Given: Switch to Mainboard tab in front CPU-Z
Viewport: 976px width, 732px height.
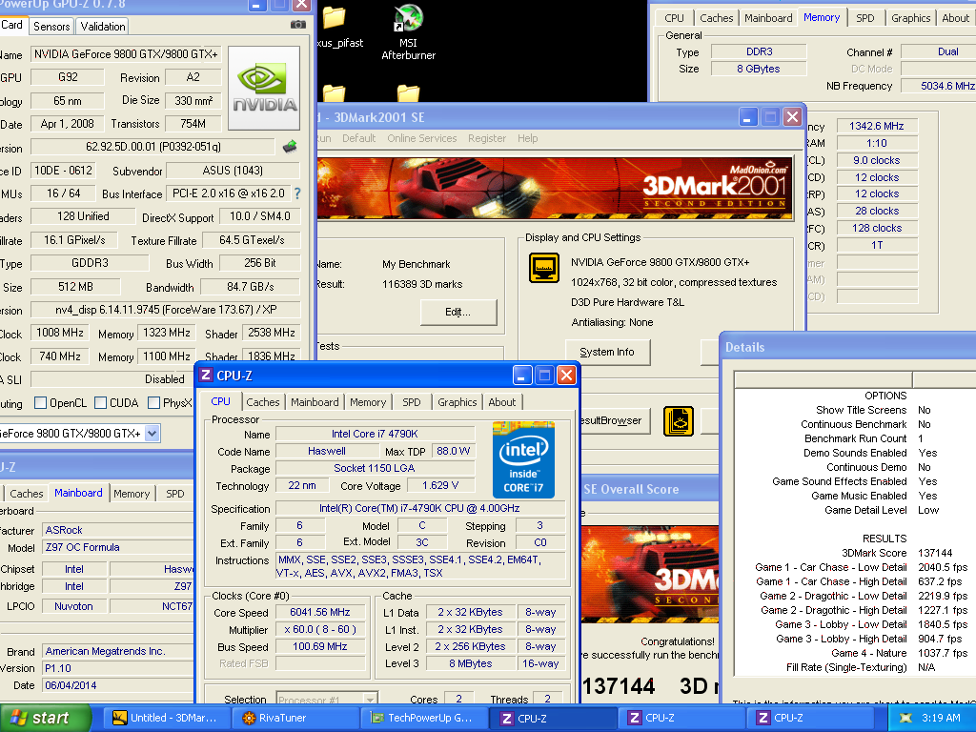Looking at the screenshot, I should (x=315, y=402).
